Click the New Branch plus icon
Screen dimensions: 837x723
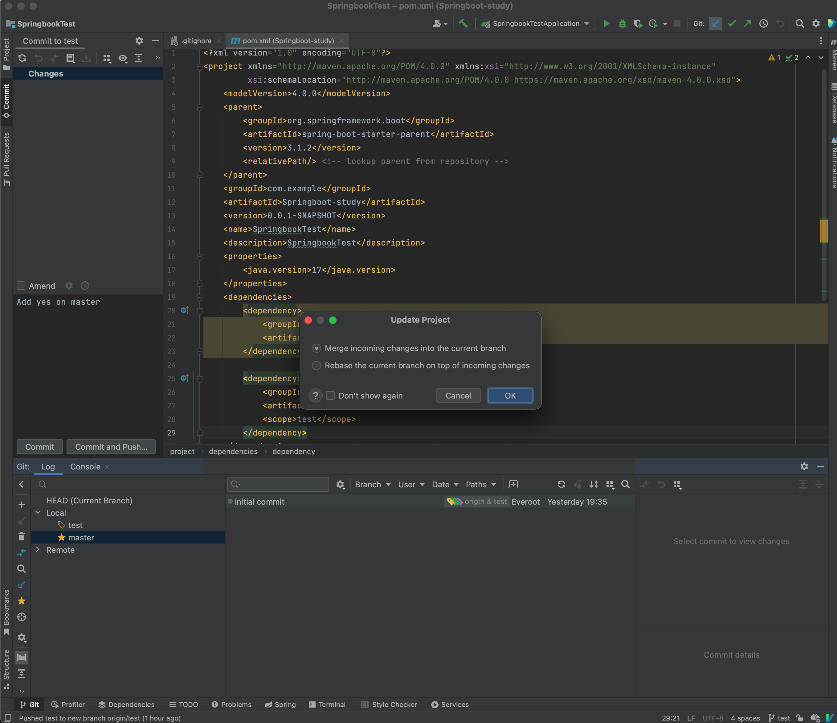pos(21,504)
